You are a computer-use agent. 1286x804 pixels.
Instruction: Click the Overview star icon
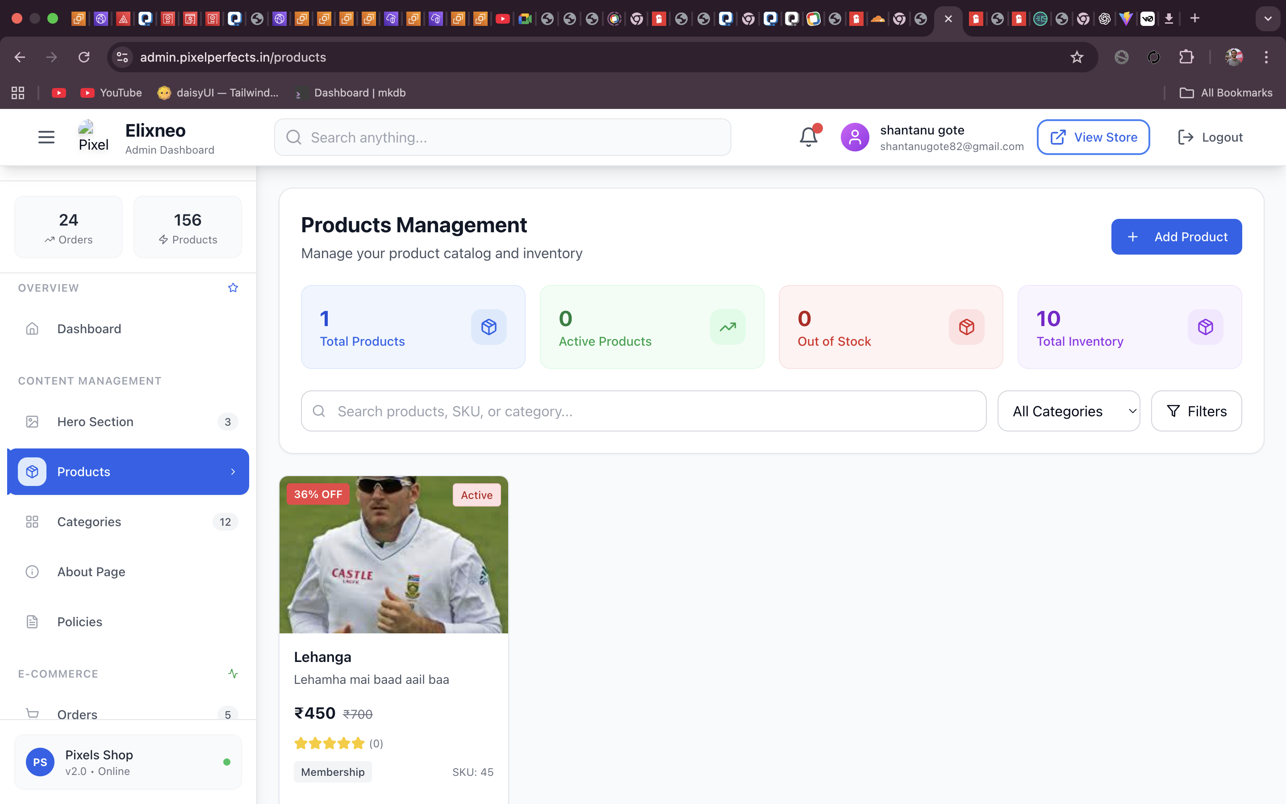[233, 288]
